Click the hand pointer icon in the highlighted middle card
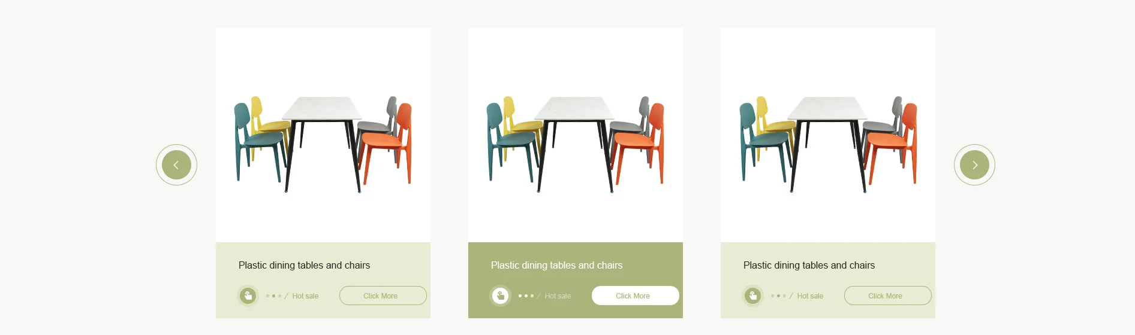Image resolution: width=1135 pixels, height=335 pixels. tap(500, 296)
